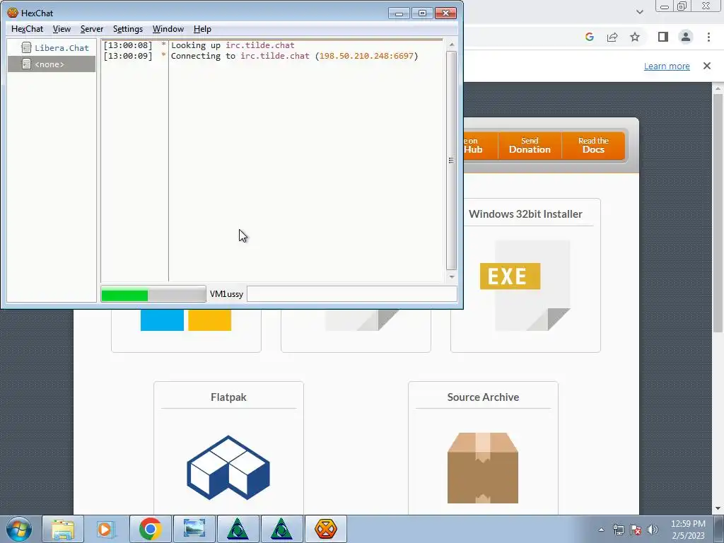This screenshot has height=543, width=724.
Task: Click the [13:00:08] timestamp
Action: point(128,45)
